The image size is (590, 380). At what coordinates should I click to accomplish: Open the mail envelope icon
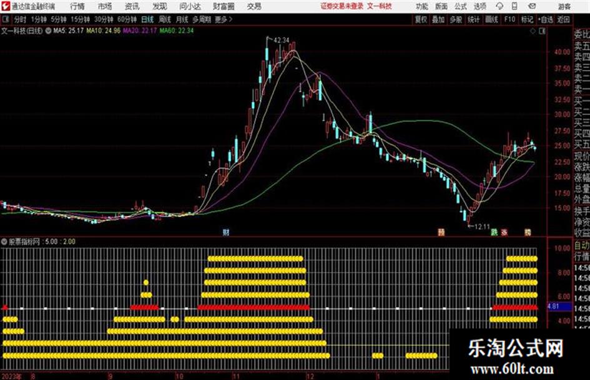tap(532, 6)
